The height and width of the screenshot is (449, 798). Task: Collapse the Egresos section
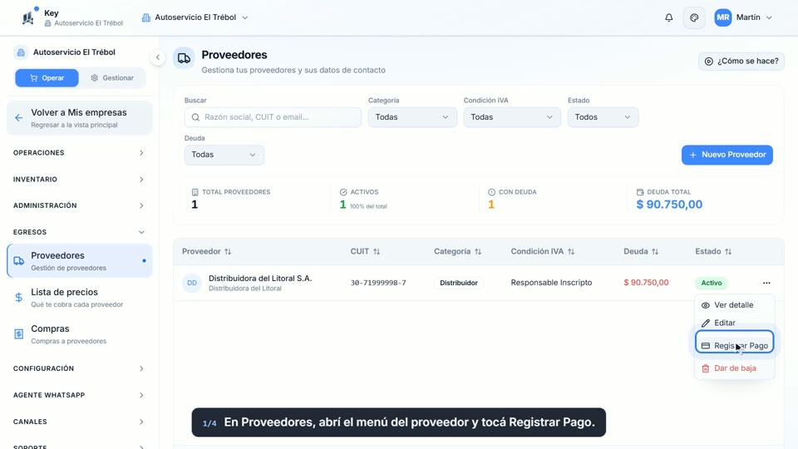[78, 232]
